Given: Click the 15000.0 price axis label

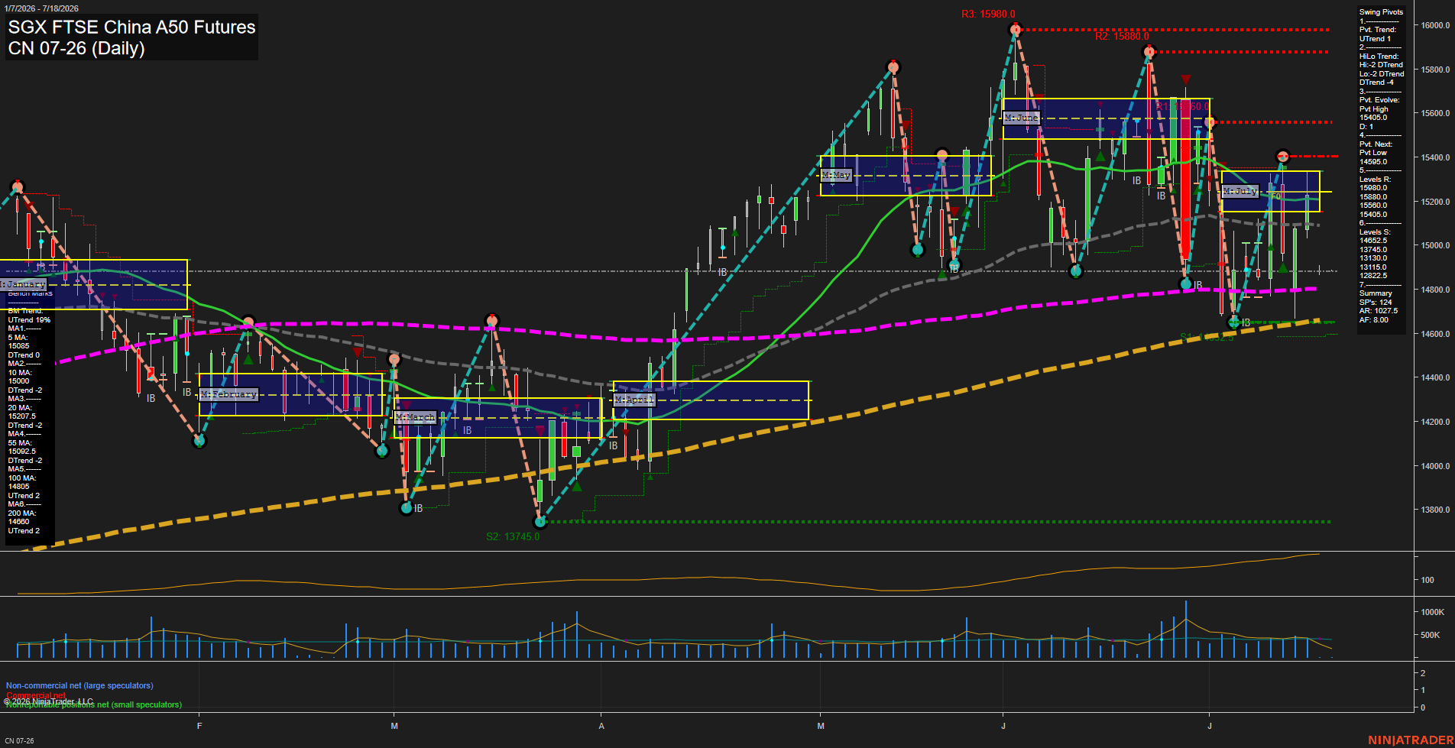Looking at the screenshot, I should point(1435,245).
